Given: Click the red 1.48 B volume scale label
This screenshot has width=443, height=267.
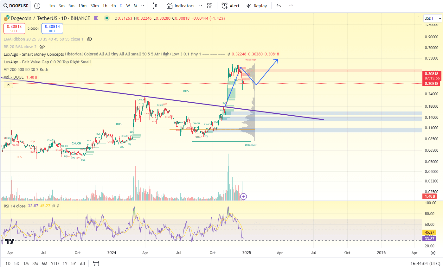Looking at the screenshot, I should point(429,196).
